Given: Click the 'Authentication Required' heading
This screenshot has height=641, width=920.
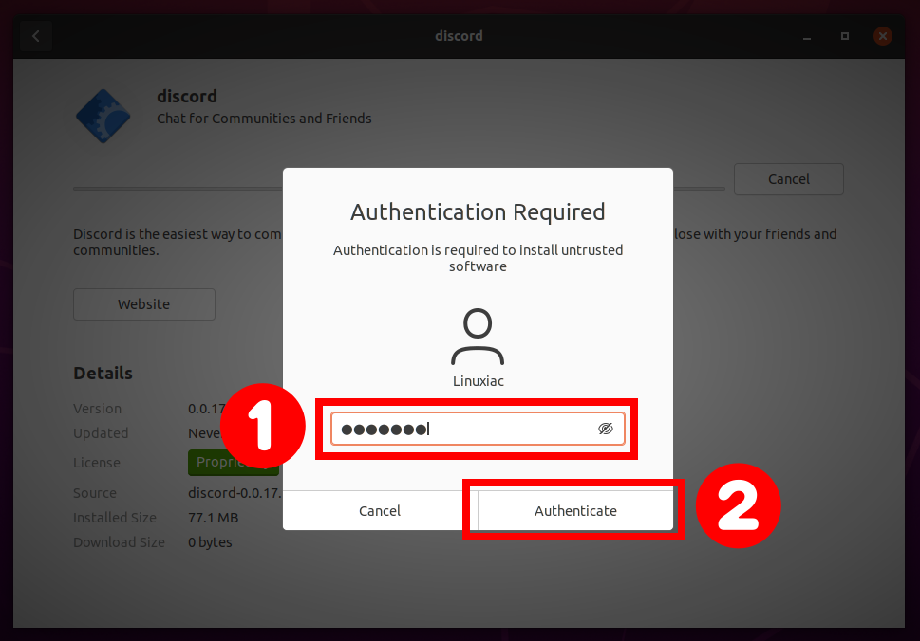Looking at the screenshot, I should click(x=478, y=212).
